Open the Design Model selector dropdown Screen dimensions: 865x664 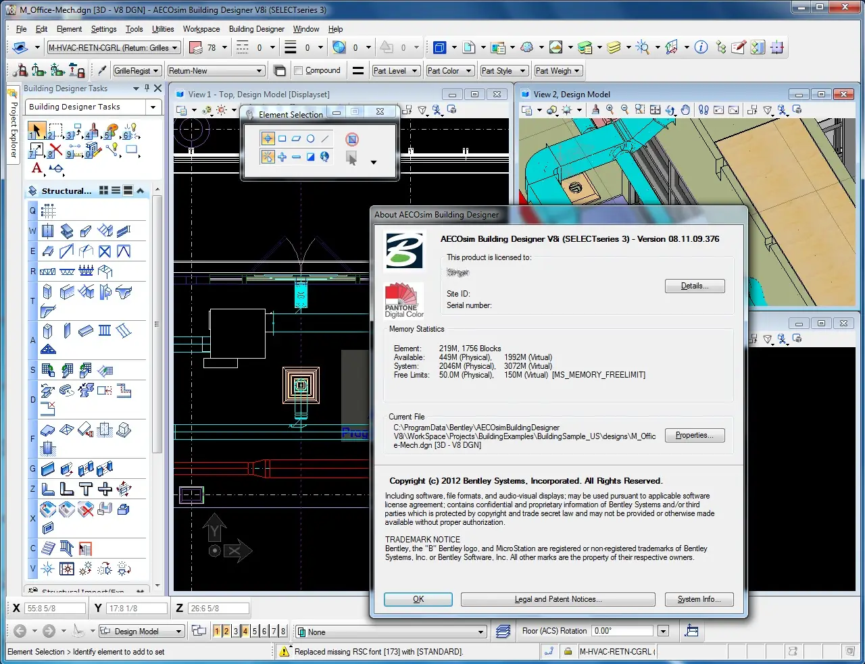click(141, 631)
